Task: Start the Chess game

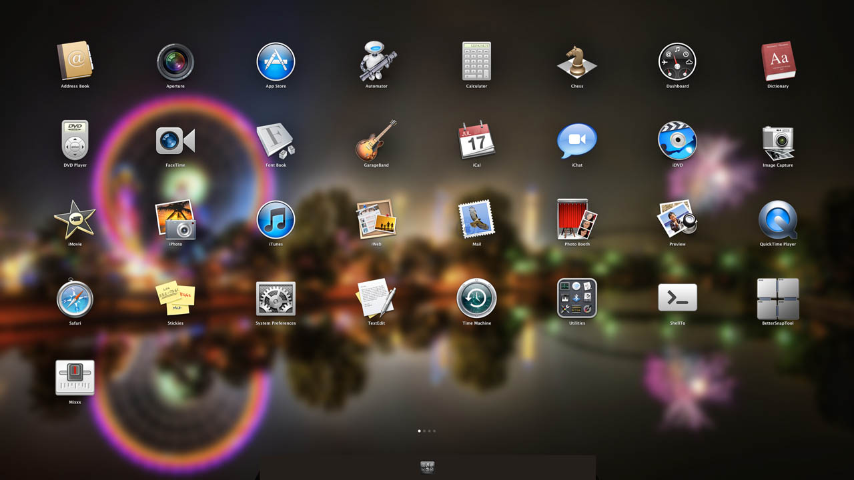Action: tap(577, 61)
